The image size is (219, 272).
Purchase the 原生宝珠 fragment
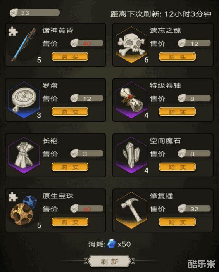70,222
